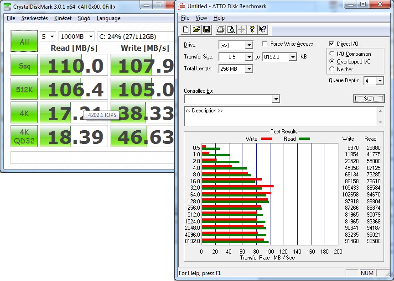
Task: Click the context help pointer icon
Action: pos(263,29)
